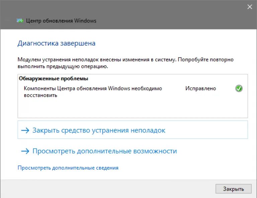This screenshot has height=198, width=257.
Task: Click the Windows Update icon in title bar
Action: point(20,21)
